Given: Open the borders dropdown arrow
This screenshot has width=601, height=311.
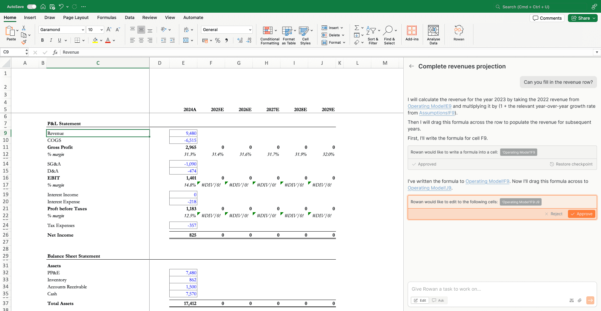Looking at the screenshot, I should (83, 40).
